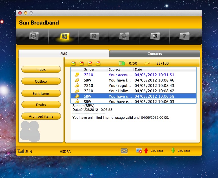Click the SIM card storage icon
The image size is (218, 178).
point(122,63)
